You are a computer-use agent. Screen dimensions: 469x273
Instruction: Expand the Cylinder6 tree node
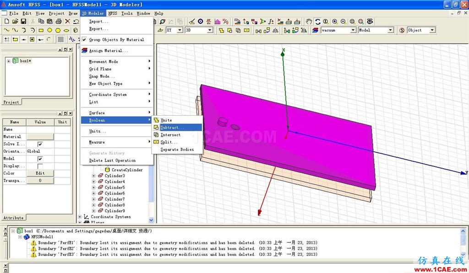(x=93, y=193)
